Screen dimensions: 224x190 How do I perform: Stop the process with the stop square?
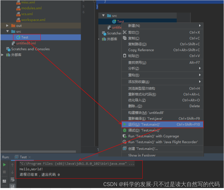pyautogui.click(x=4, y=172)
